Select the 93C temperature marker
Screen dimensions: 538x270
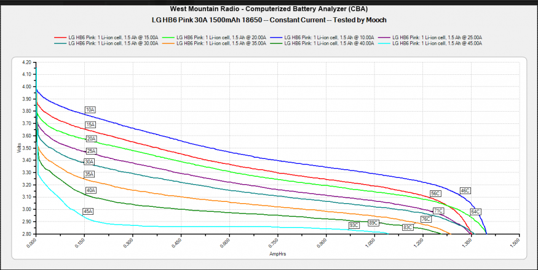[354, 225]
